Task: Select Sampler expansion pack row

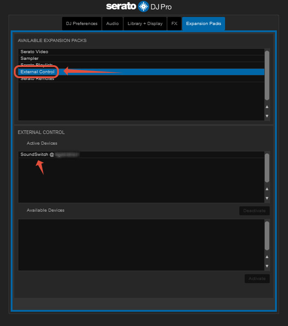Action: pos(141,59)
